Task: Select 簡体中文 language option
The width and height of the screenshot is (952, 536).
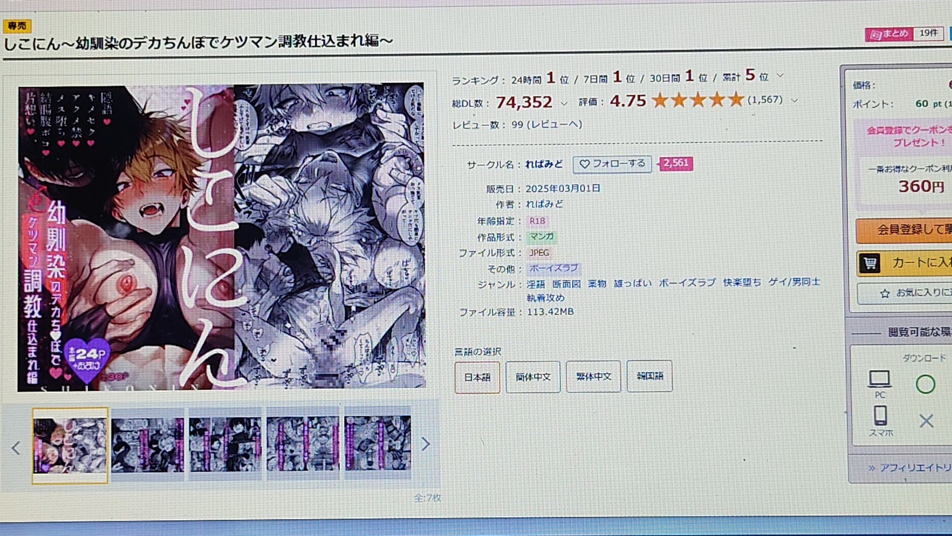Action: pyautogui.click(x=533, y=377)
